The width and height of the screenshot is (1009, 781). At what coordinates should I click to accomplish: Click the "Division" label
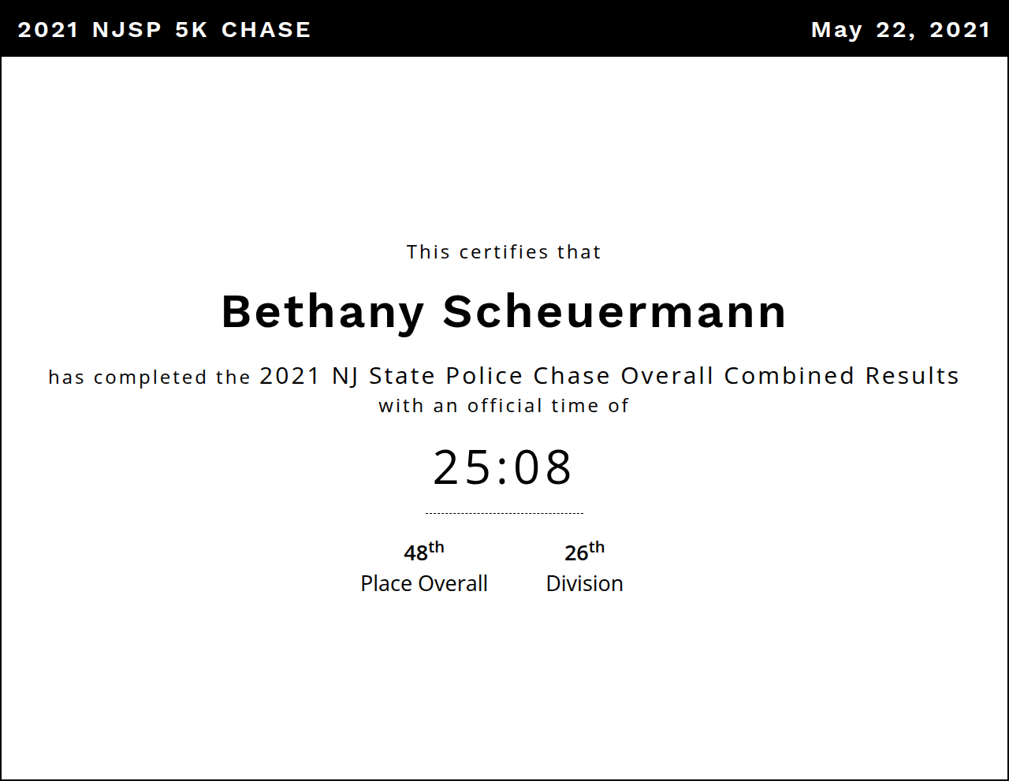584,584
